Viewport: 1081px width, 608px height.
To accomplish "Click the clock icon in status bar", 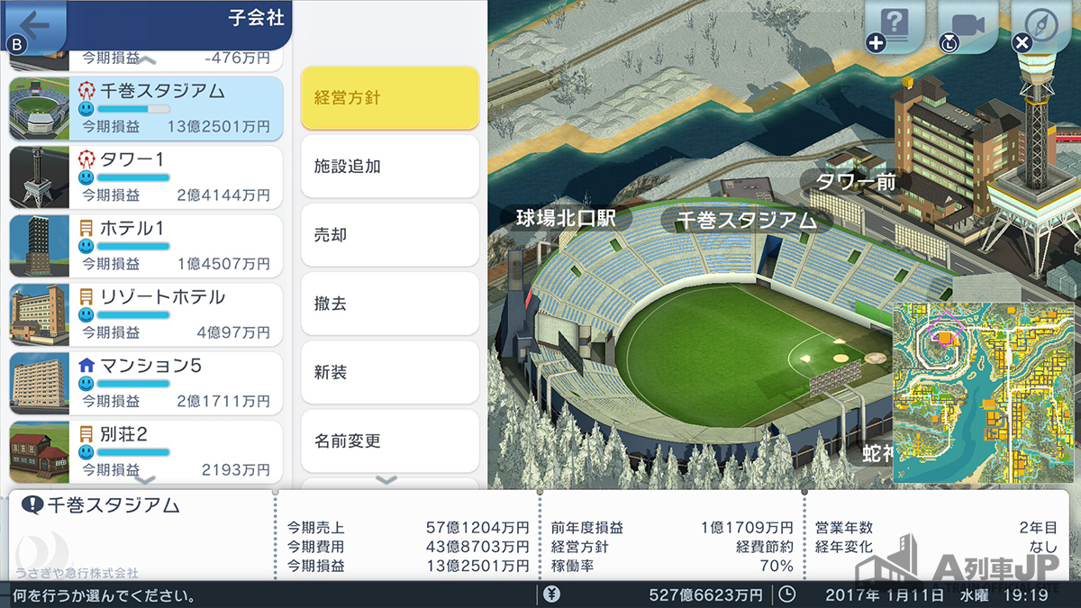I will tap(786, 594).
